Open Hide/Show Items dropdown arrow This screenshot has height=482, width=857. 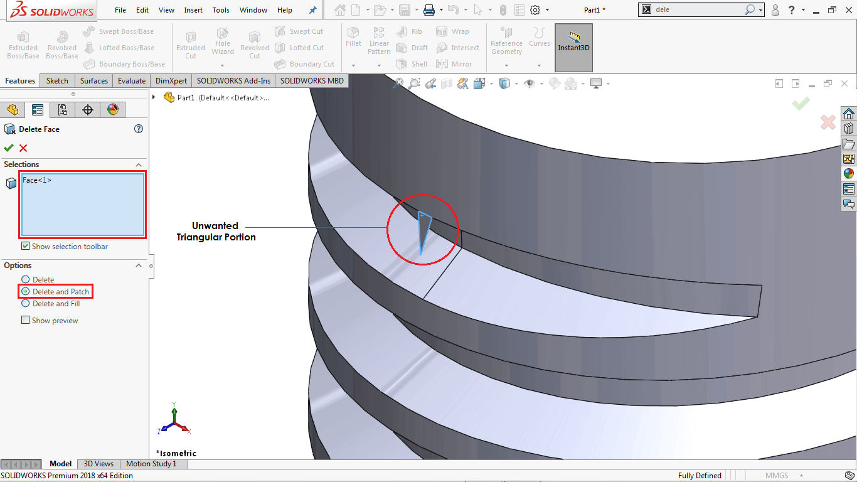pyautogui.click(x=540, y=83)
